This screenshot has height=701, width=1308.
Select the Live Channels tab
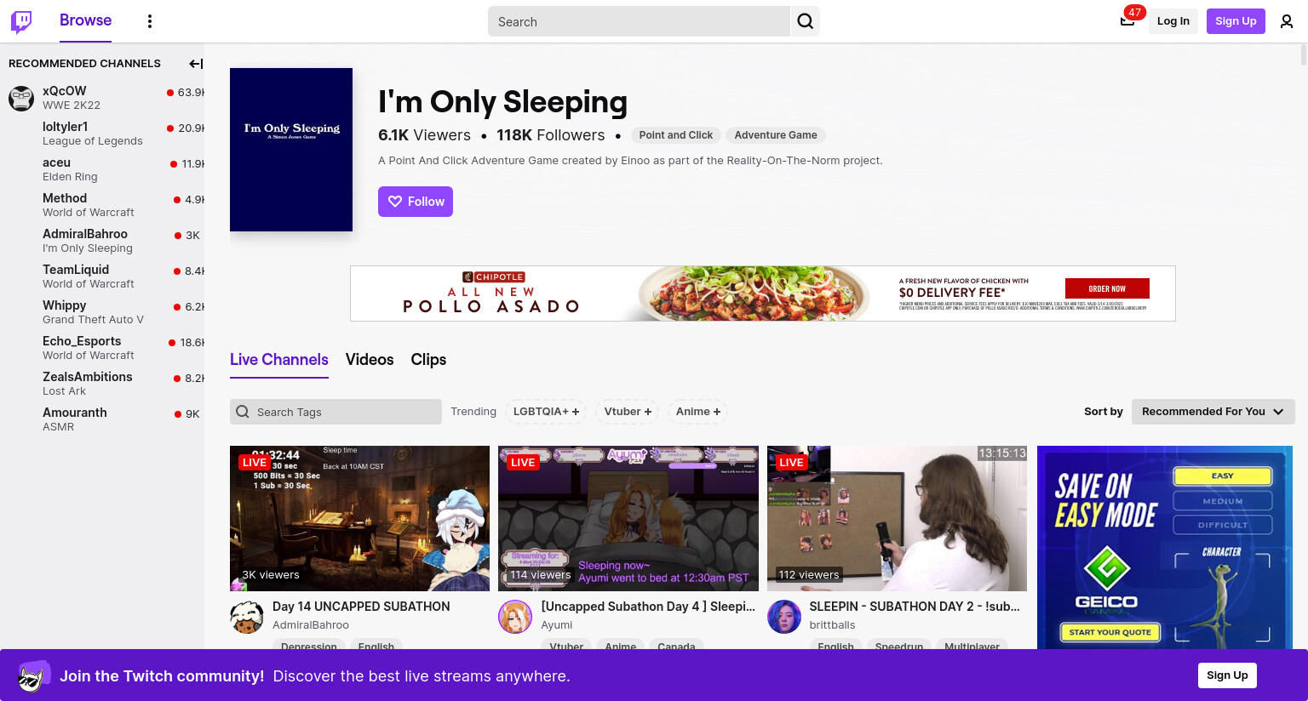tap(279, 360)
